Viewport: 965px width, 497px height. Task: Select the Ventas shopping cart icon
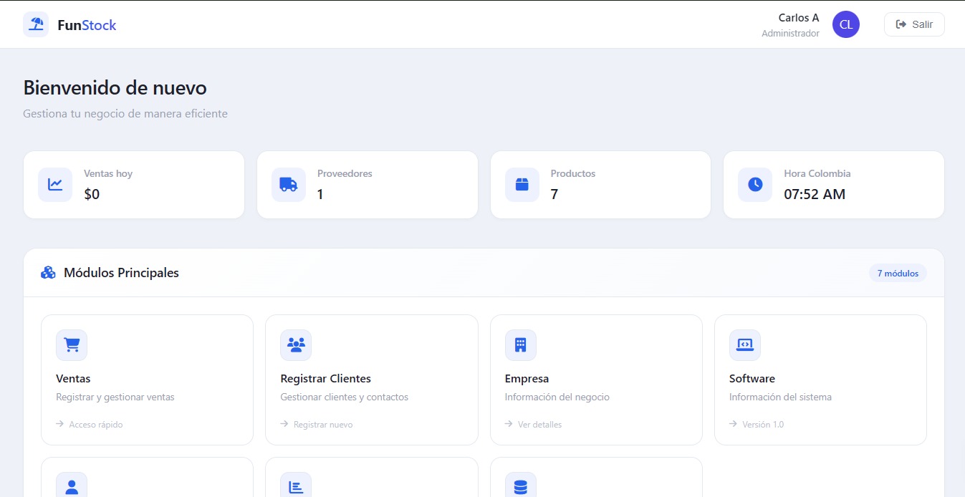(x=72, y=345)
